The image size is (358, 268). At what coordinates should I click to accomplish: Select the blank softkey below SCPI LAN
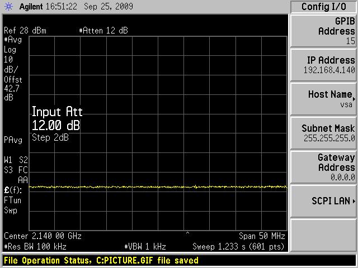(323, 235)
